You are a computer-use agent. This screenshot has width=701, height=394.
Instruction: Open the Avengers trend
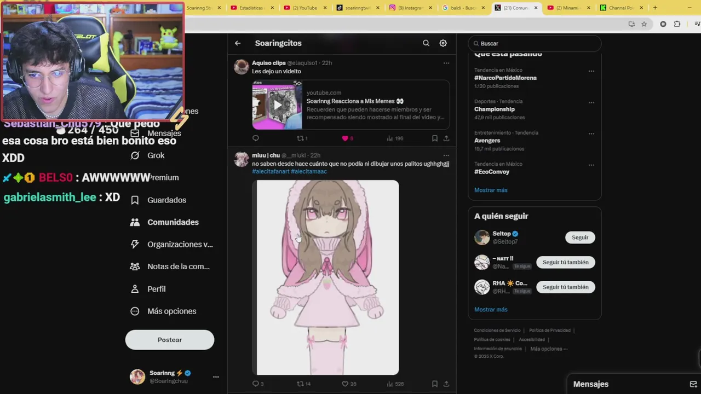[x=487, y=140]
